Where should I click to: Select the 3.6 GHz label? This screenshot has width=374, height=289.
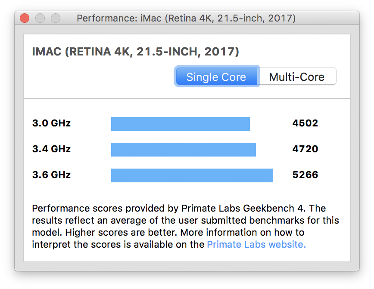point(52,175)
